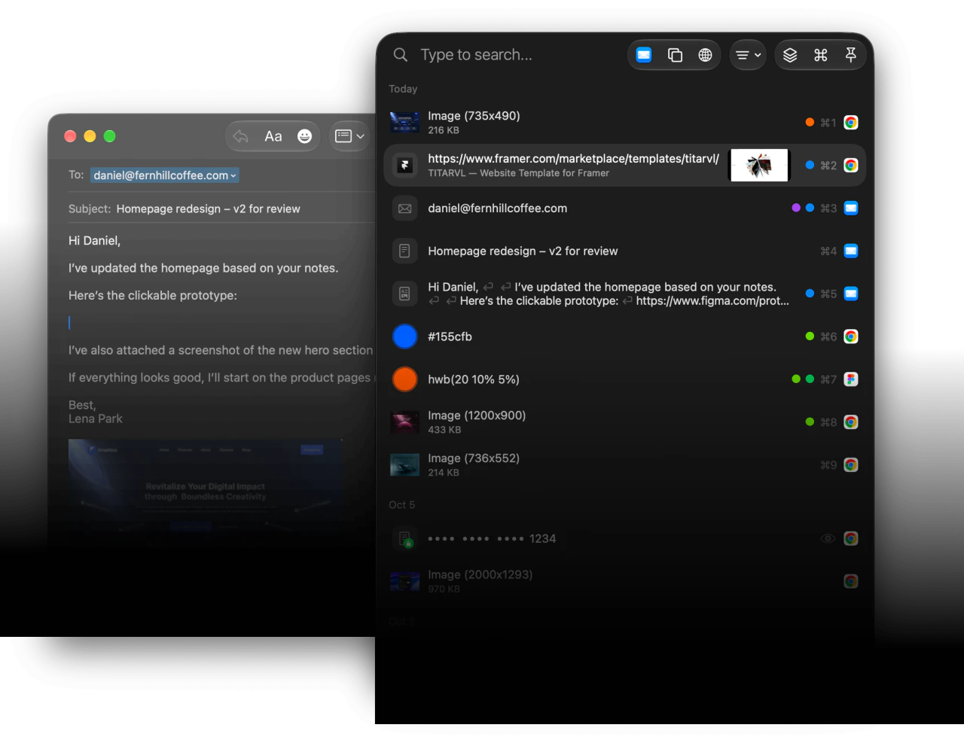
Task: Click thumbnail of Image (735x490)
Action: tap(404, 122)
